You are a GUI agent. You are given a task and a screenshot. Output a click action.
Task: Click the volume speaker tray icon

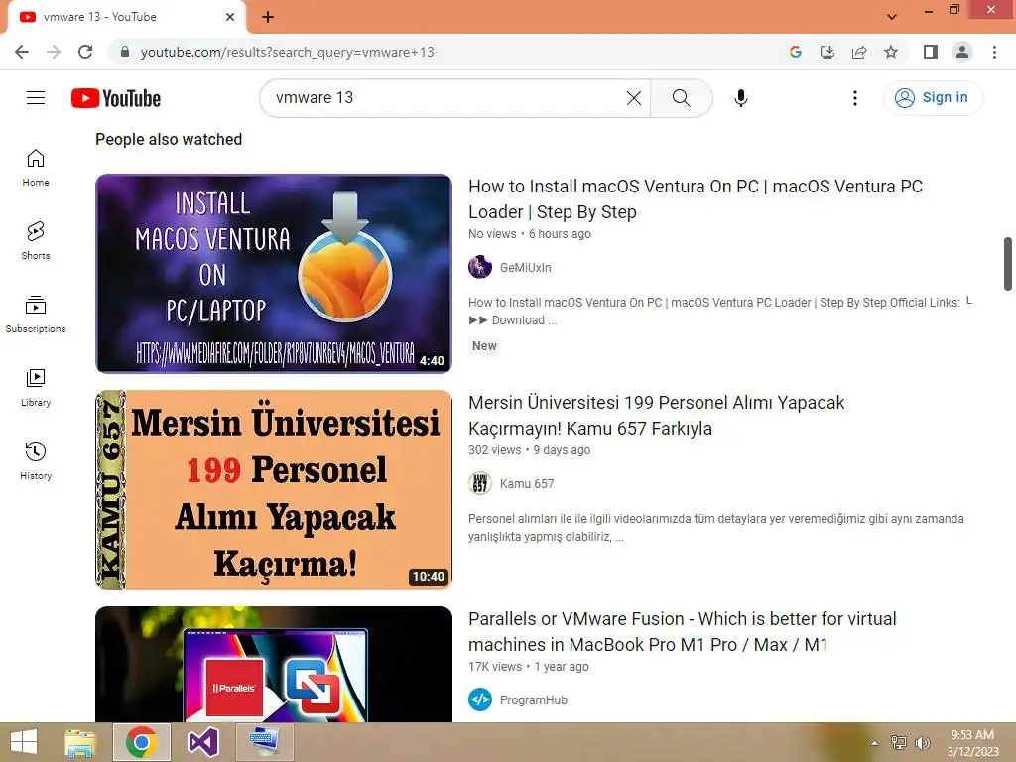coord(922,743)
